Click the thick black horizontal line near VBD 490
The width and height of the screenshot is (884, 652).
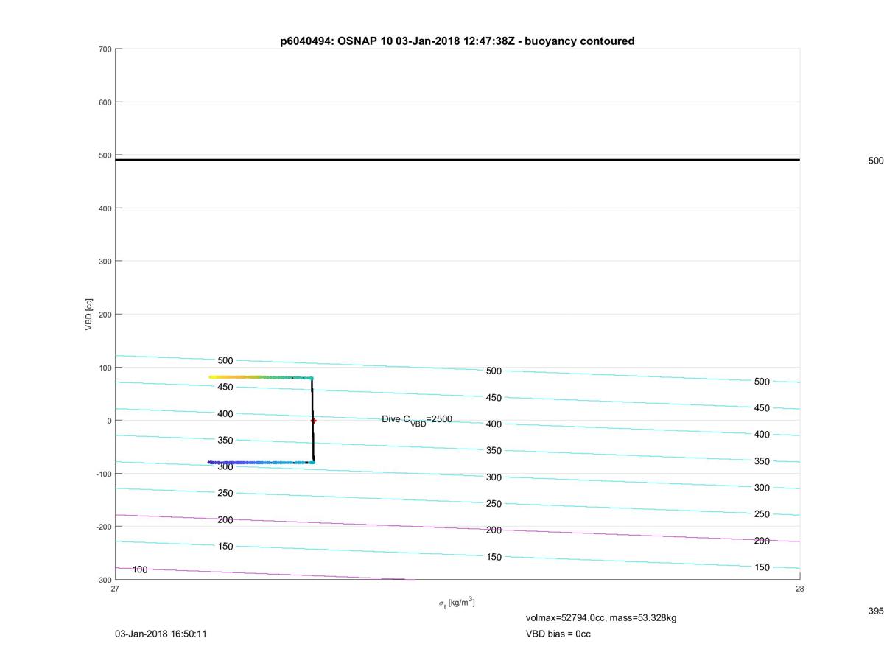click(x=457, y=160)
